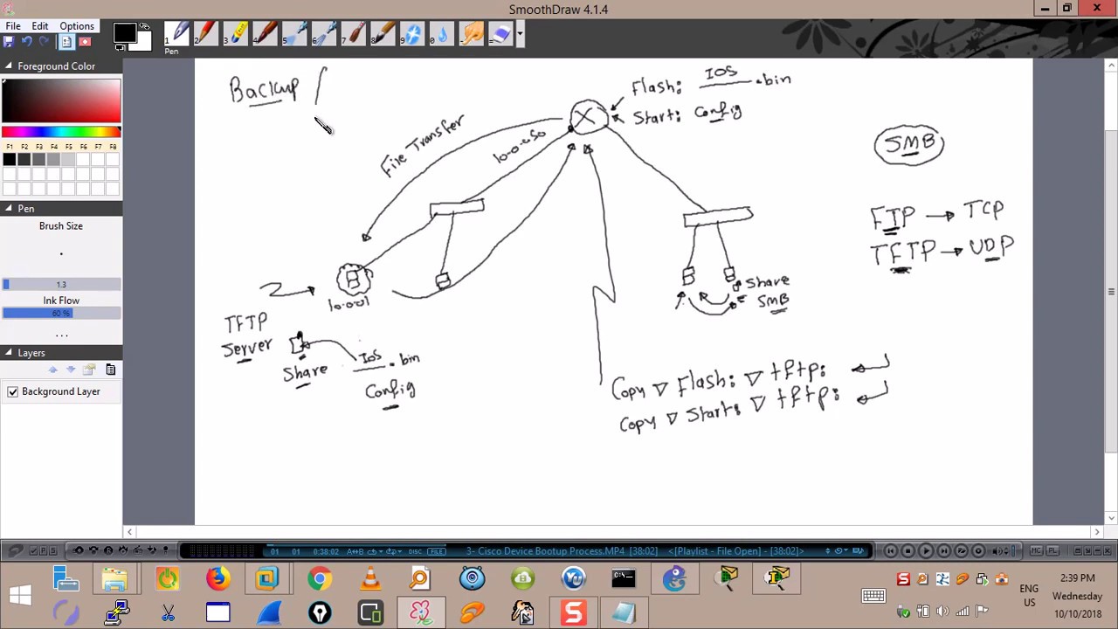Click the Brush Size slider
This screenshot has width=1118, height=629.
click(61, 284)
